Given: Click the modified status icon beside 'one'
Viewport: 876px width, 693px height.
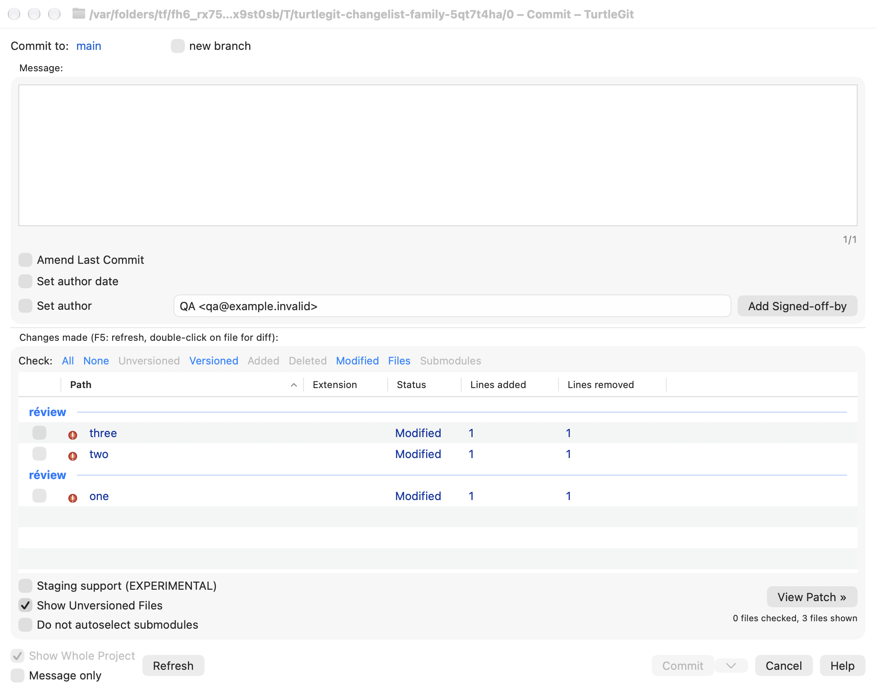Looking at the screenshot, I should point(73,497).
